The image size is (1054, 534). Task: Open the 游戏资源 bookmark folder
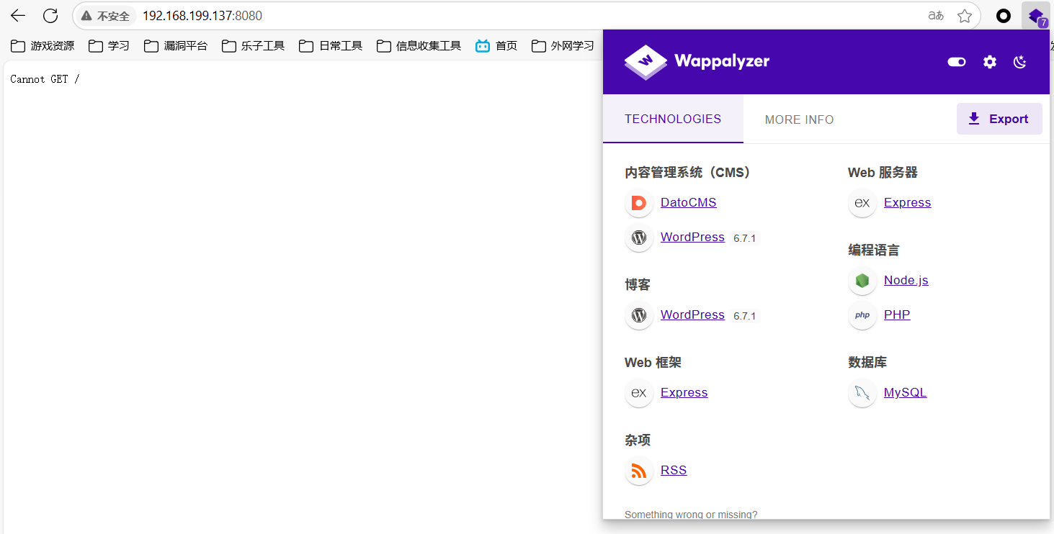(43, 46)
